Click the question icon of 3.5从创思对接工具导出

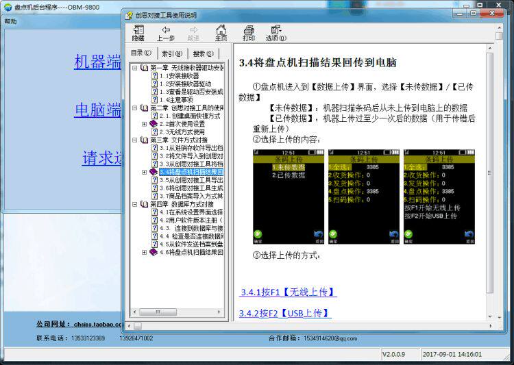155,180
